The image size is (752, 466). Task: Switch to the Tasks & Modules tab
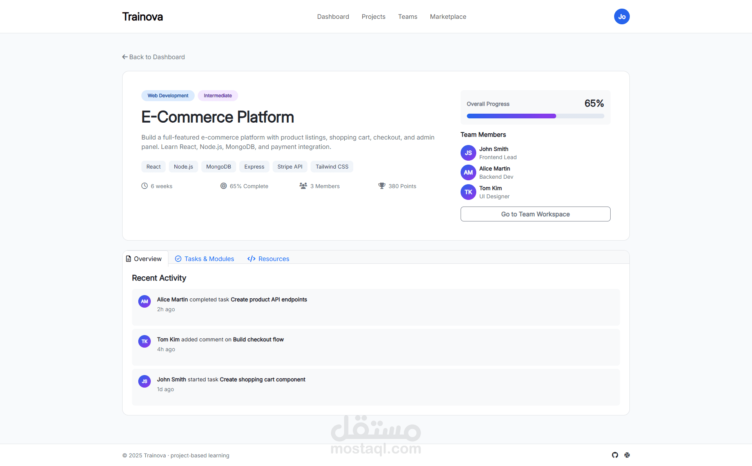click(204, 259)
